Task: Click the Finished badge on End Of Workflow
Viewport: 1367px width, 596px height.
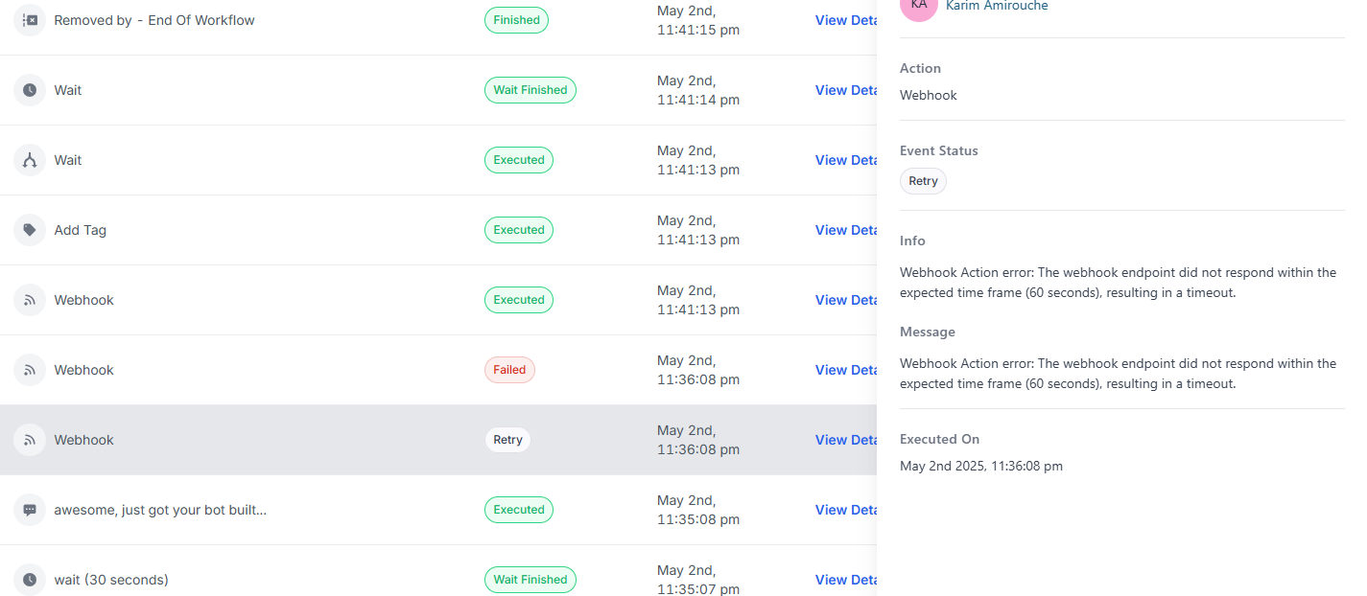Action: tap(516, 19)
